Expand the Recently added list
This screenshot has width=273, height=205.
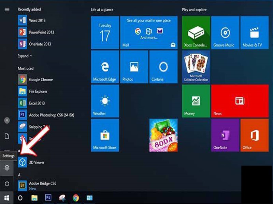[x=25, y=56]
